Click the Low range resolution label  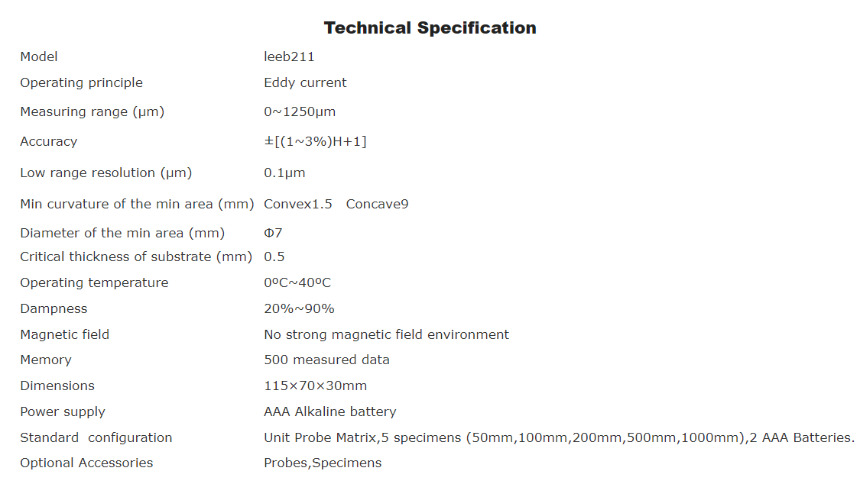[105, 173]
